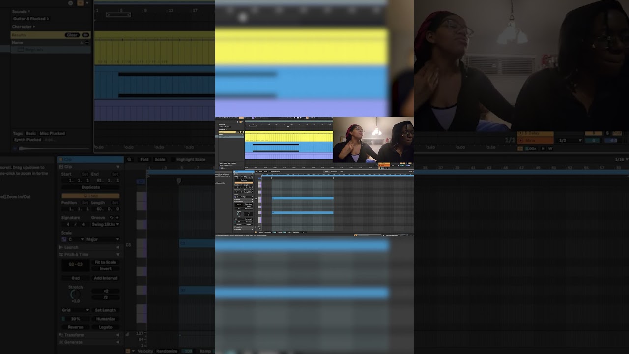
Task: Click Set Length in enlarged panel
Action: click(106, 310)
